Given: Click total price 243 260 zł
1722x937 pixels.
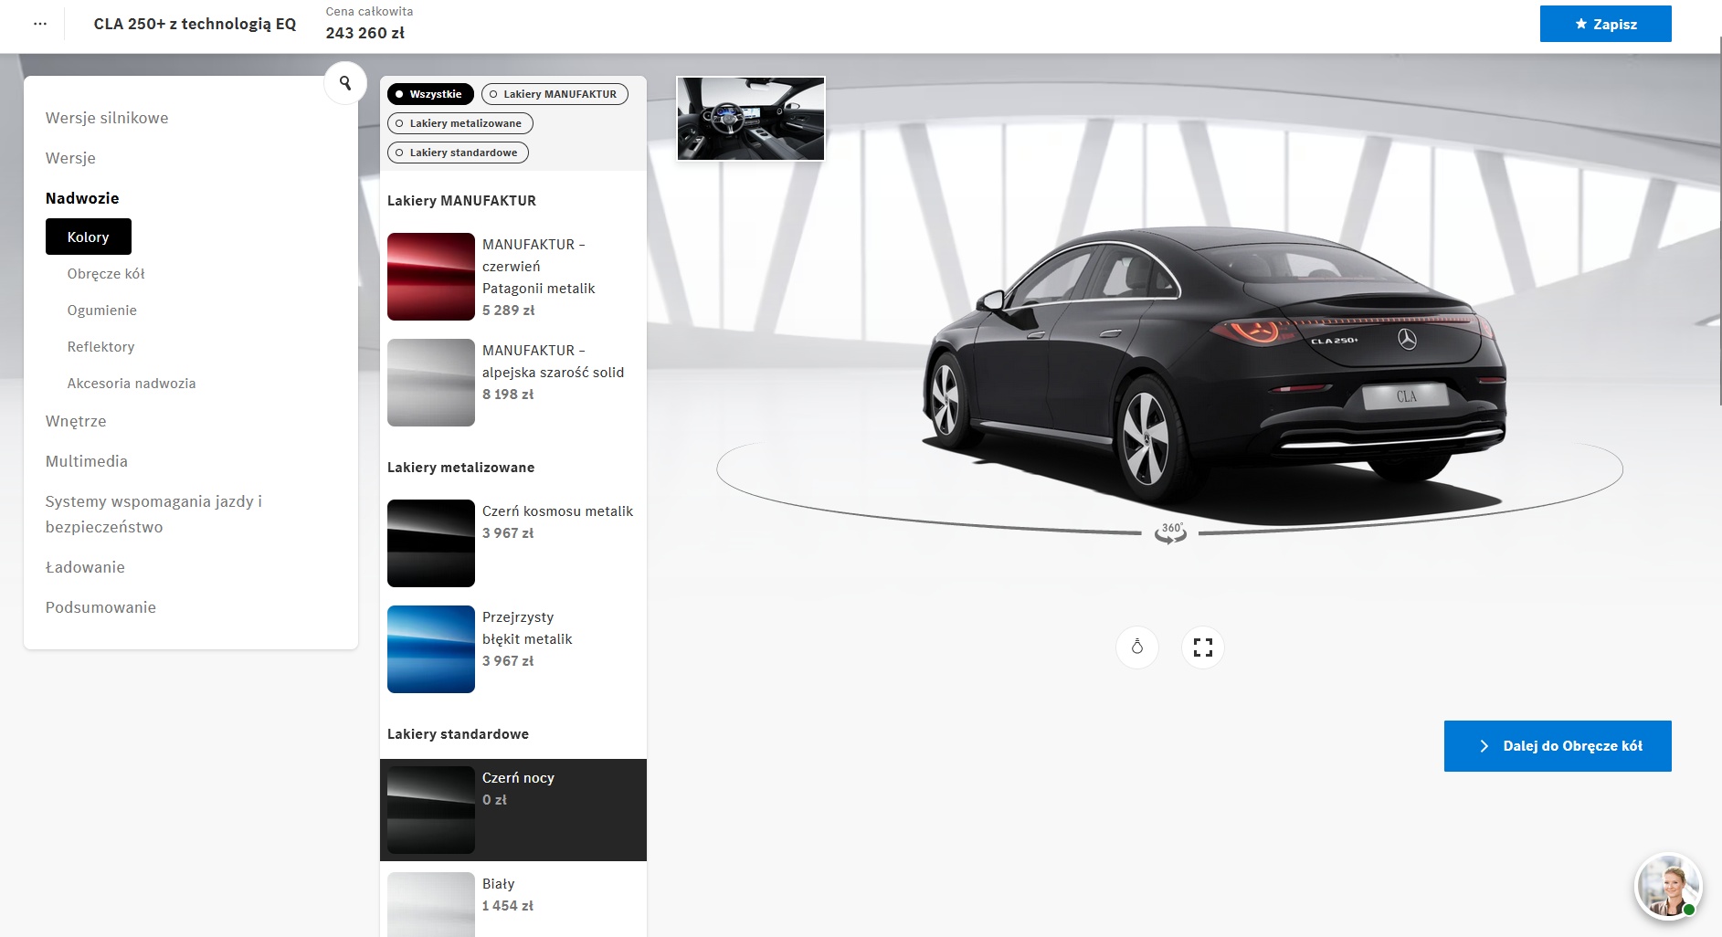Looking at the screenshot, I should tap(365, 33).
